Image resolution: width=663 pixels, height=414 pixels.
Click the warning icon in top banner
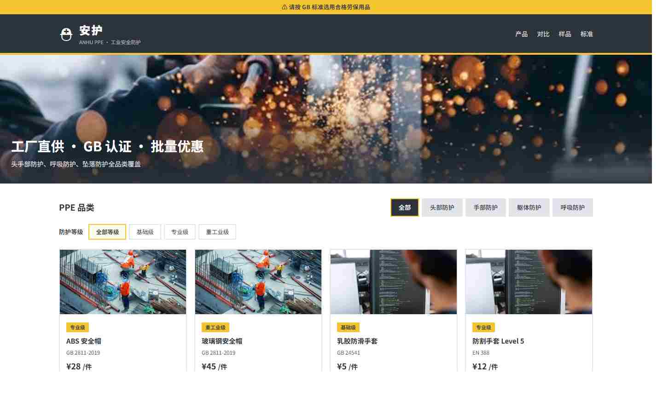click(x=285, y=7)
